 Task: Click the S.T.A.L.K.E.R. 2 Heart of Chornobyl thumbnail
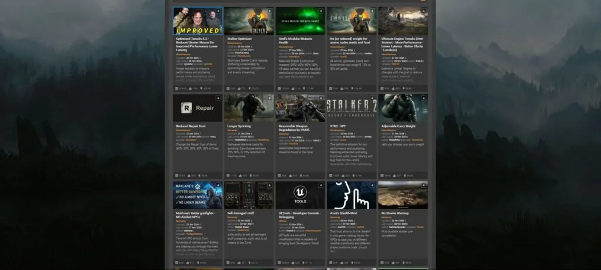coord(352,108)
